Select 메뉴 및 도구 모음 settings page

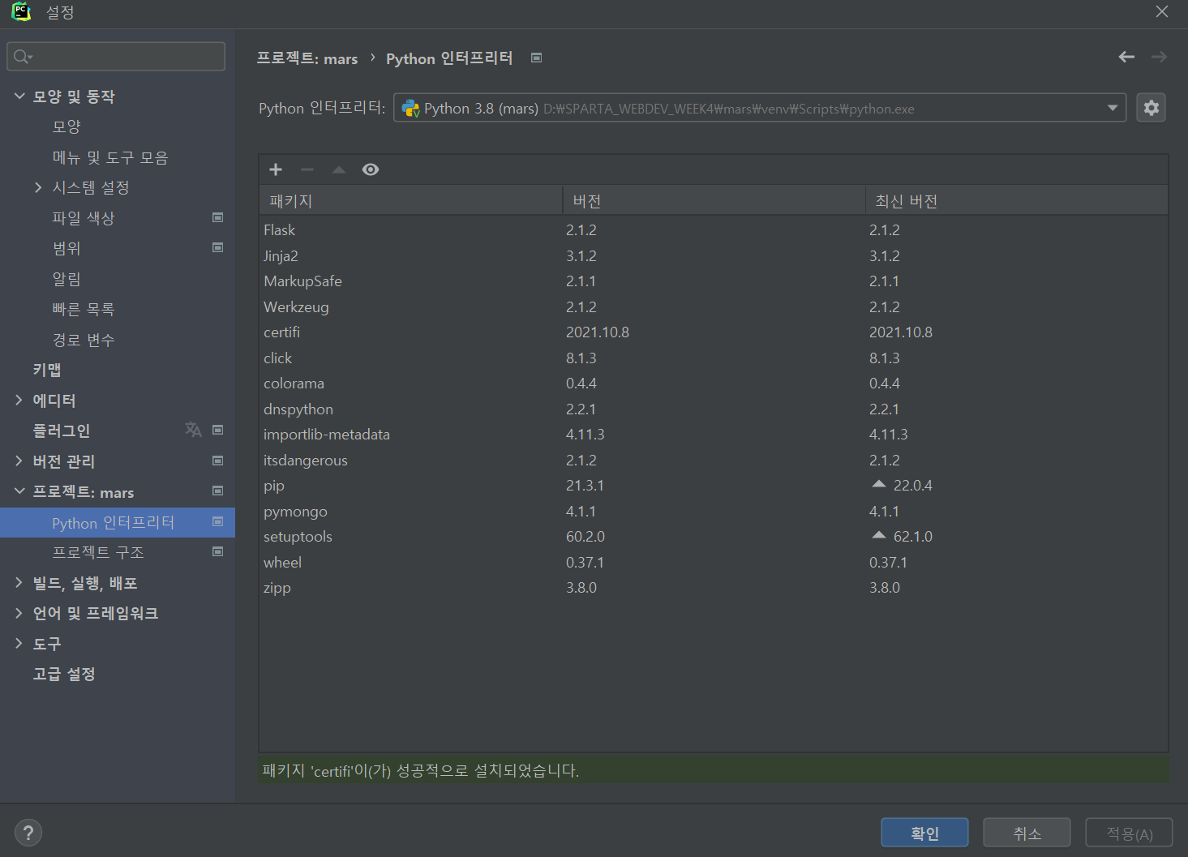point(110,157)
